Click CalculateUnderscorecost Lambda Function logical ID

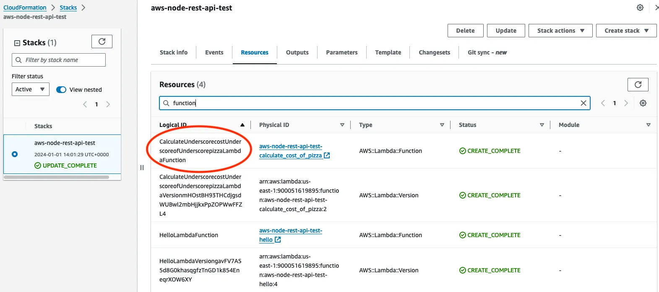(201, 151)
